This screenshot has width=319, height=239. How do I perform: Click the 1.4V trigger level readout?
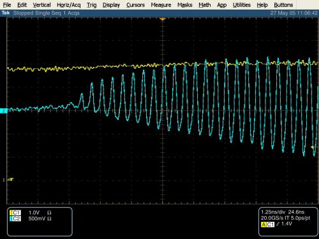tap(286, 224)
